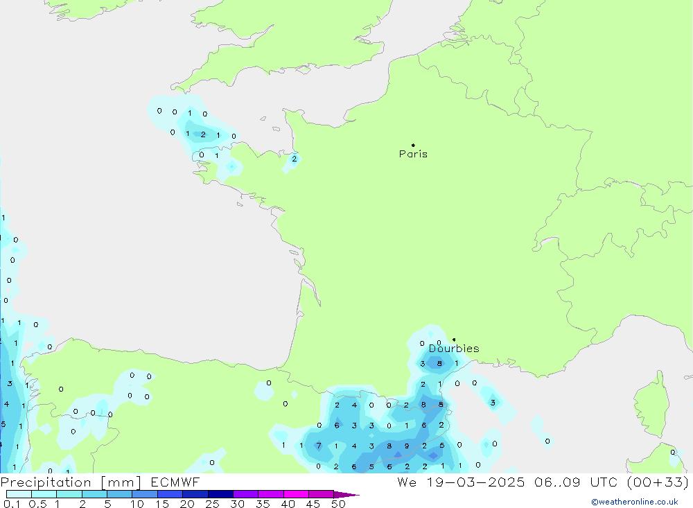Screen dimensions: 693x508
Task: Click the legend scale label "0.5"
Action: (x=37, y=504)
